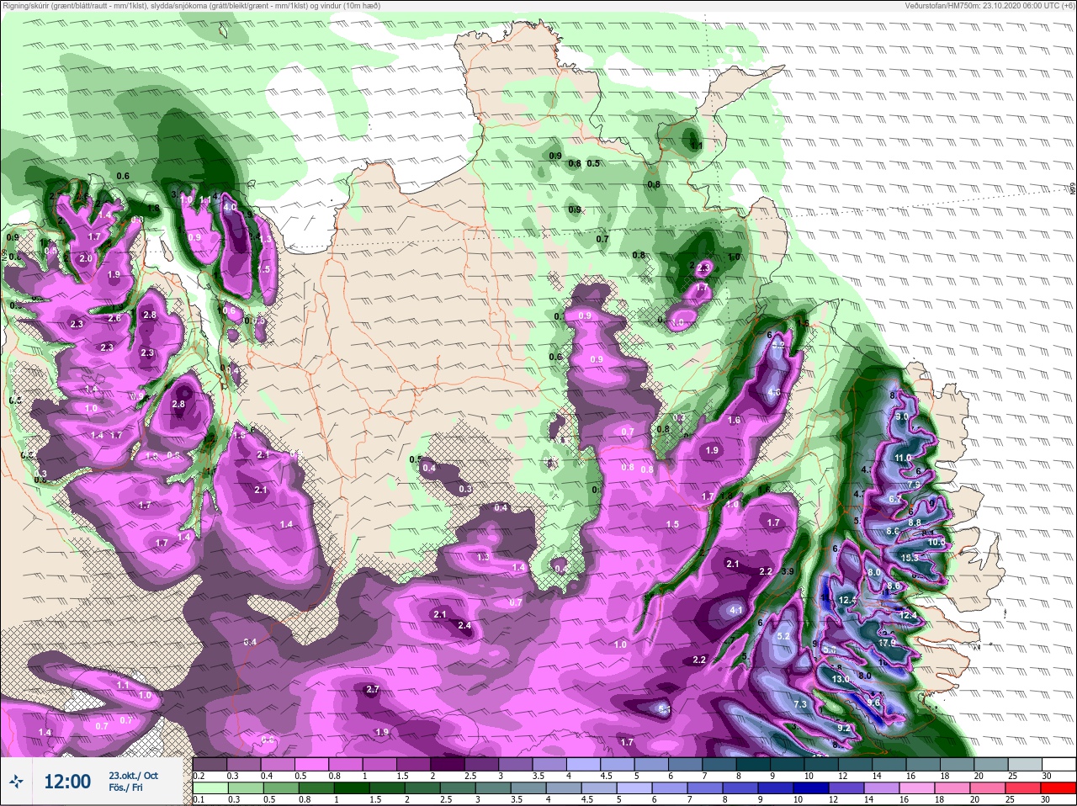Click the 13.0 precipitation value on the map
The width and height of the screenshot is (1077, 806).
click(x=841, y=679)
